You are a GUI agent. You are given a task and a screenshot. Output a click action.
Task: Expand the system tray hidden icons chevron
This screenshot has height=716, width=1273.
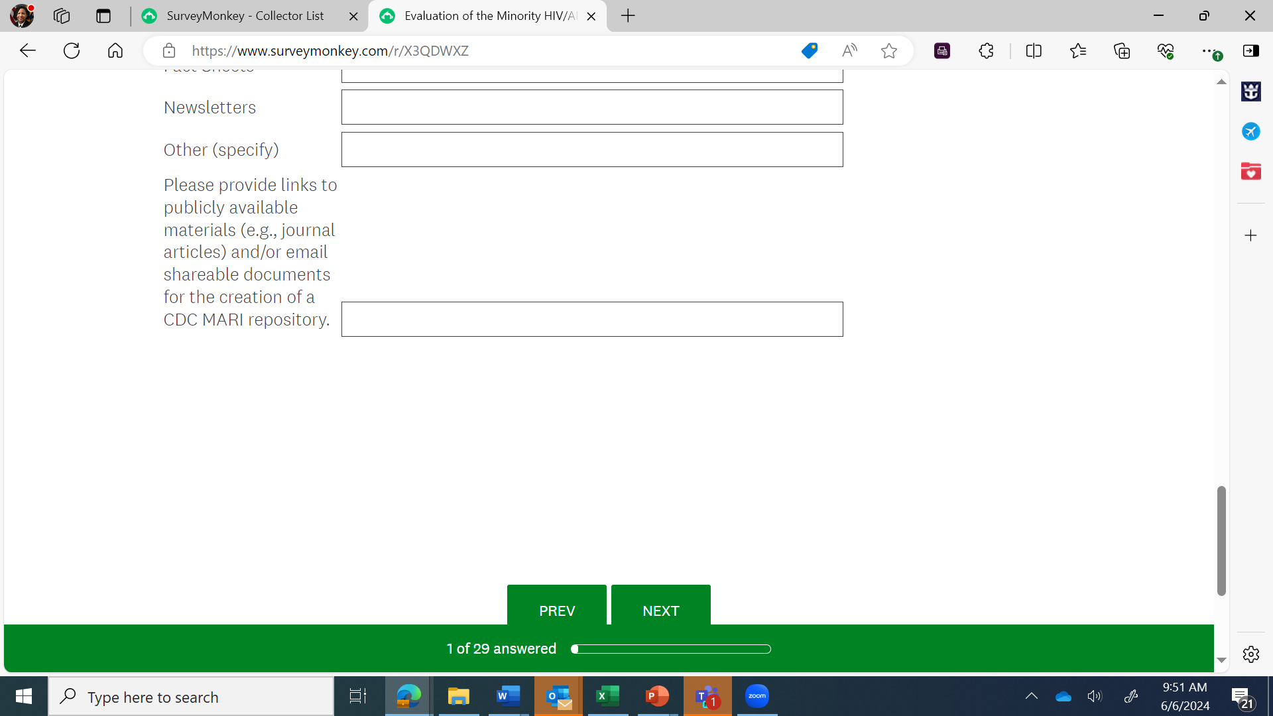(1031, 696)
